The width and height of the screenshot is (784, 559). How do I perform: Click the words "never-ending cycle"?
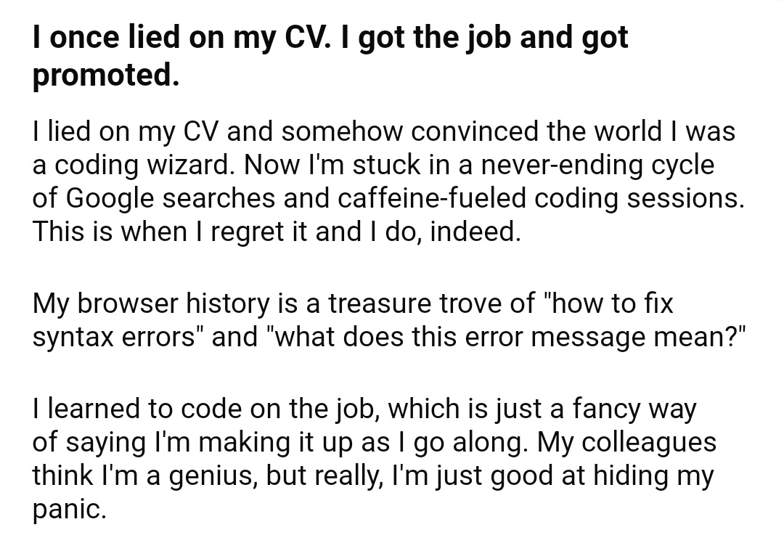tap(597, 165)
